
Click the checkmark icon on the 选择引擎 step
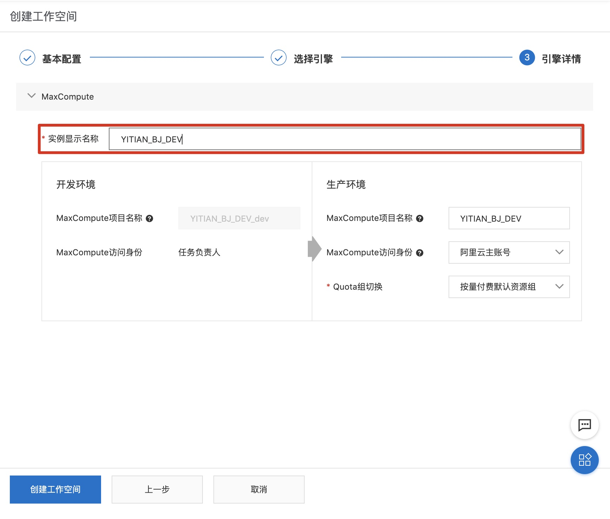(x=278, y=58)
